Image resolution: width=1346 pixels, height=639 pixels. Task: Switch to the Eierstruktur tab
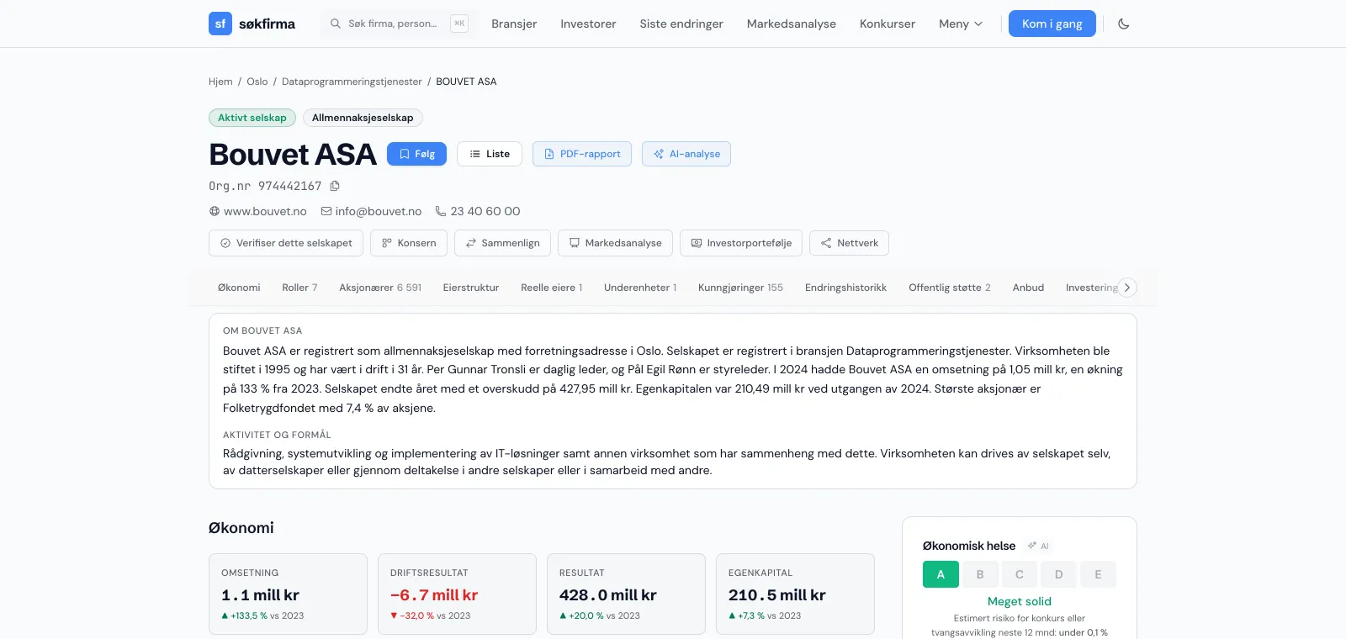click(471, 288)
